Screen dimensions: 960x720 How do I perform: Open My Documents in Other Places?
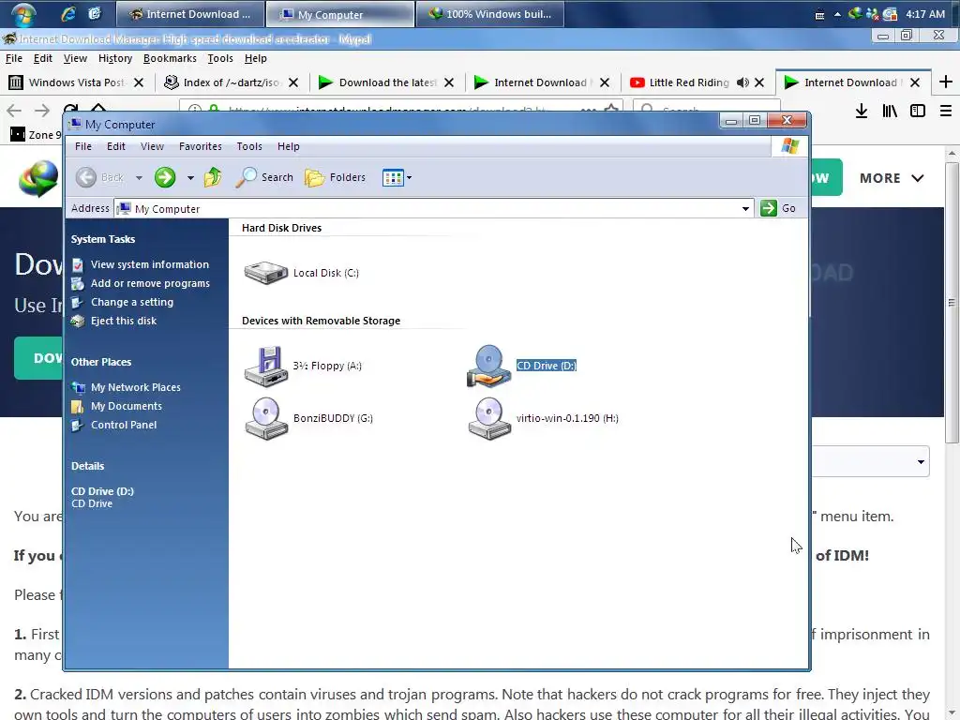tap(127, 406)
